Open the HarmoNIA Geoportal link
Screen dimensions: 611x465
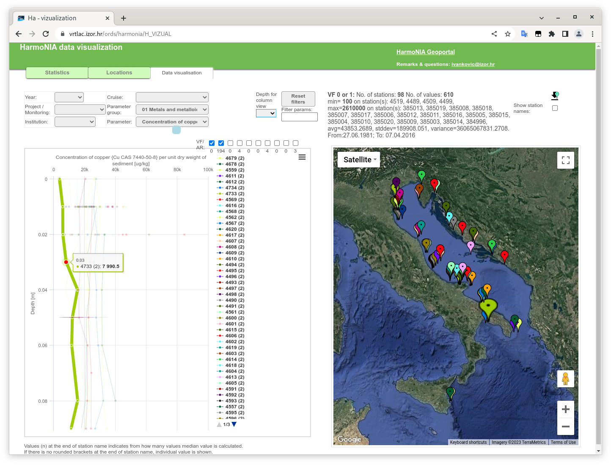point(425,52)
